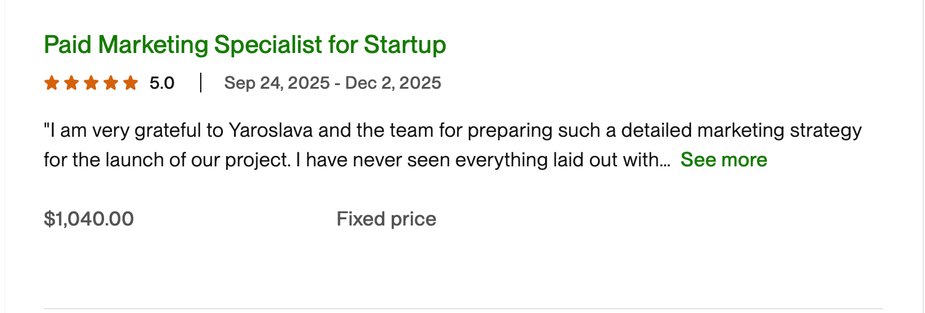This screenshot has width=925, height=313.
Task: Click the vertical separator after the rating
Action: [x=201, y=83]
